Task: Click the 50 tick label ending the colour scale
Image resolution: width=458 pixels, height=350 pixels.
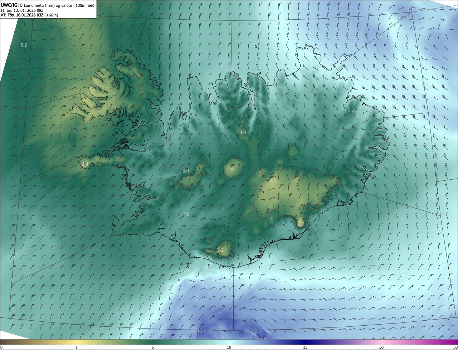Action: pyautogui.click(x=455, y=347)
